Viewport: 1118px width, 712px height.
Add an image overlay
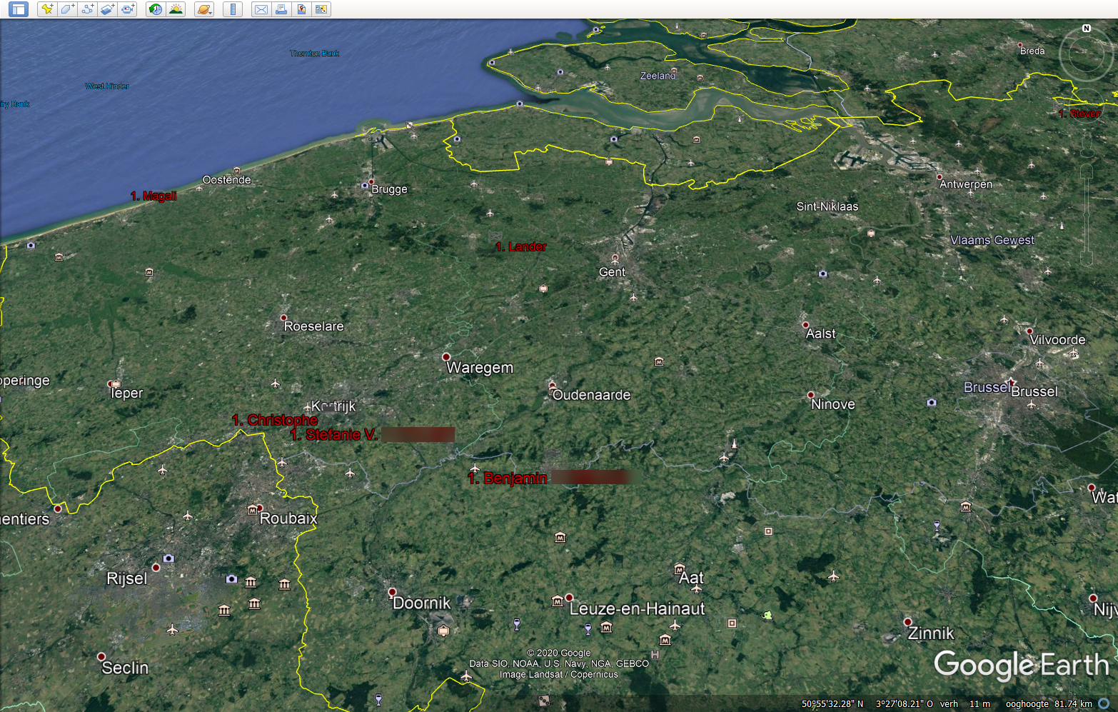tap(107, 9)
